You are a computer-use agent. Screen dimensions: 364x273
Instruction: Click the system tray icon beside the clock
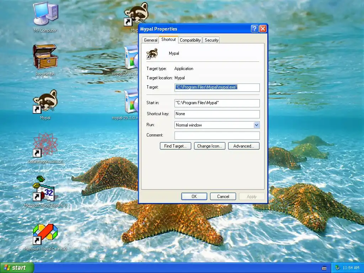pyautogui.click(x=337, y=268)
